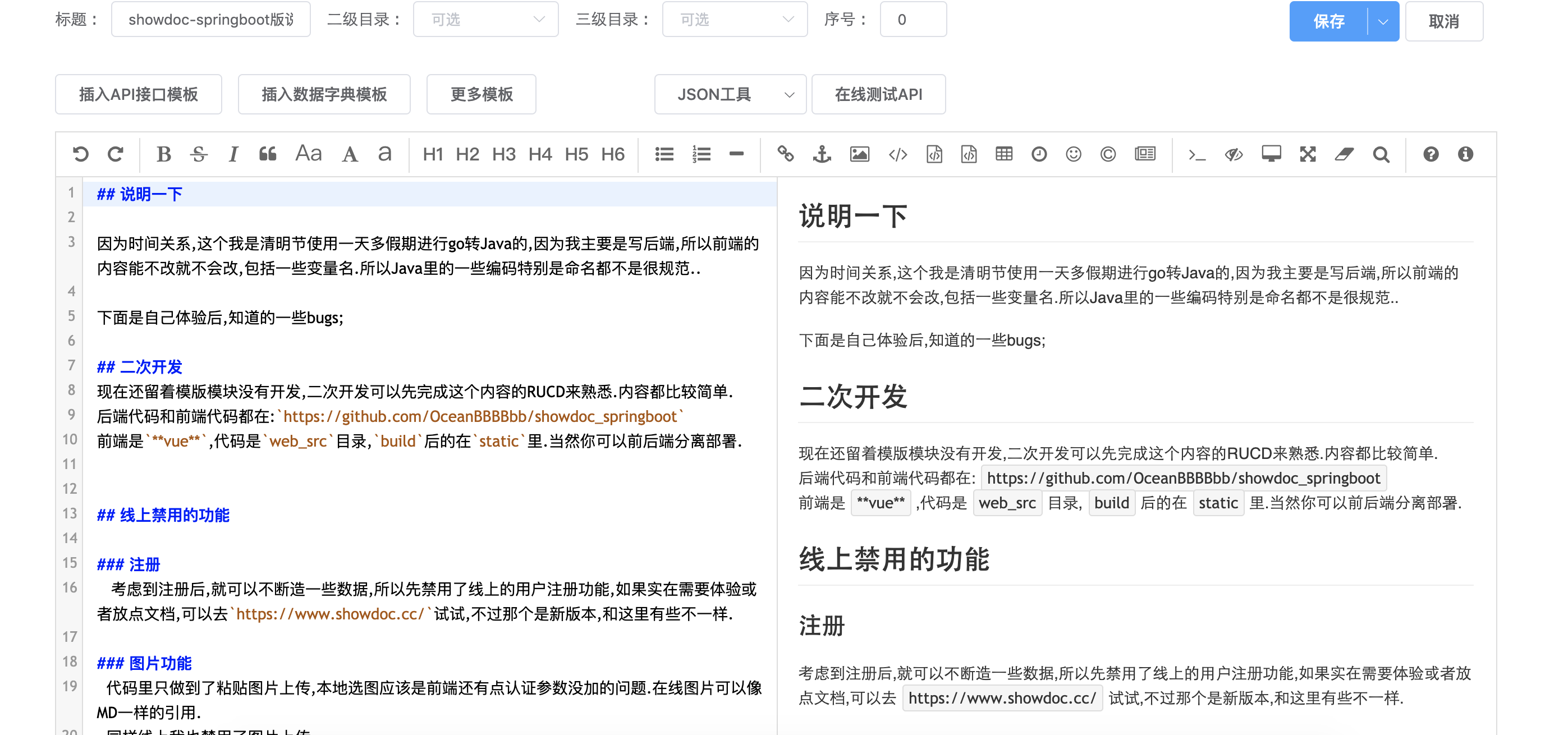Insert an ordered numbered list
The width and height of the screenshot is (1568, 735).
tap(701, 154)
